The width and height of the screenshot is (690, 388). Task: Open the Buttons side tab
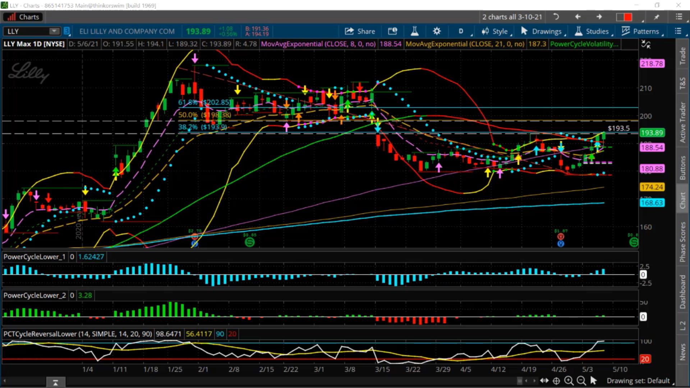(x=682, y=168)
